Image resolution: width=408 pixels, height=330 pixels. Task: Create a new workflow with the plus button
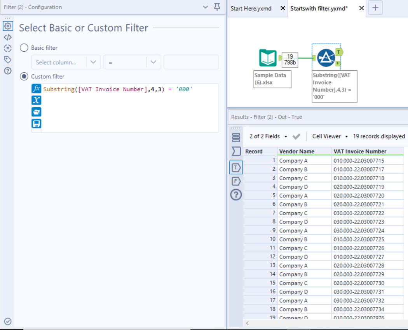(375, 8)
